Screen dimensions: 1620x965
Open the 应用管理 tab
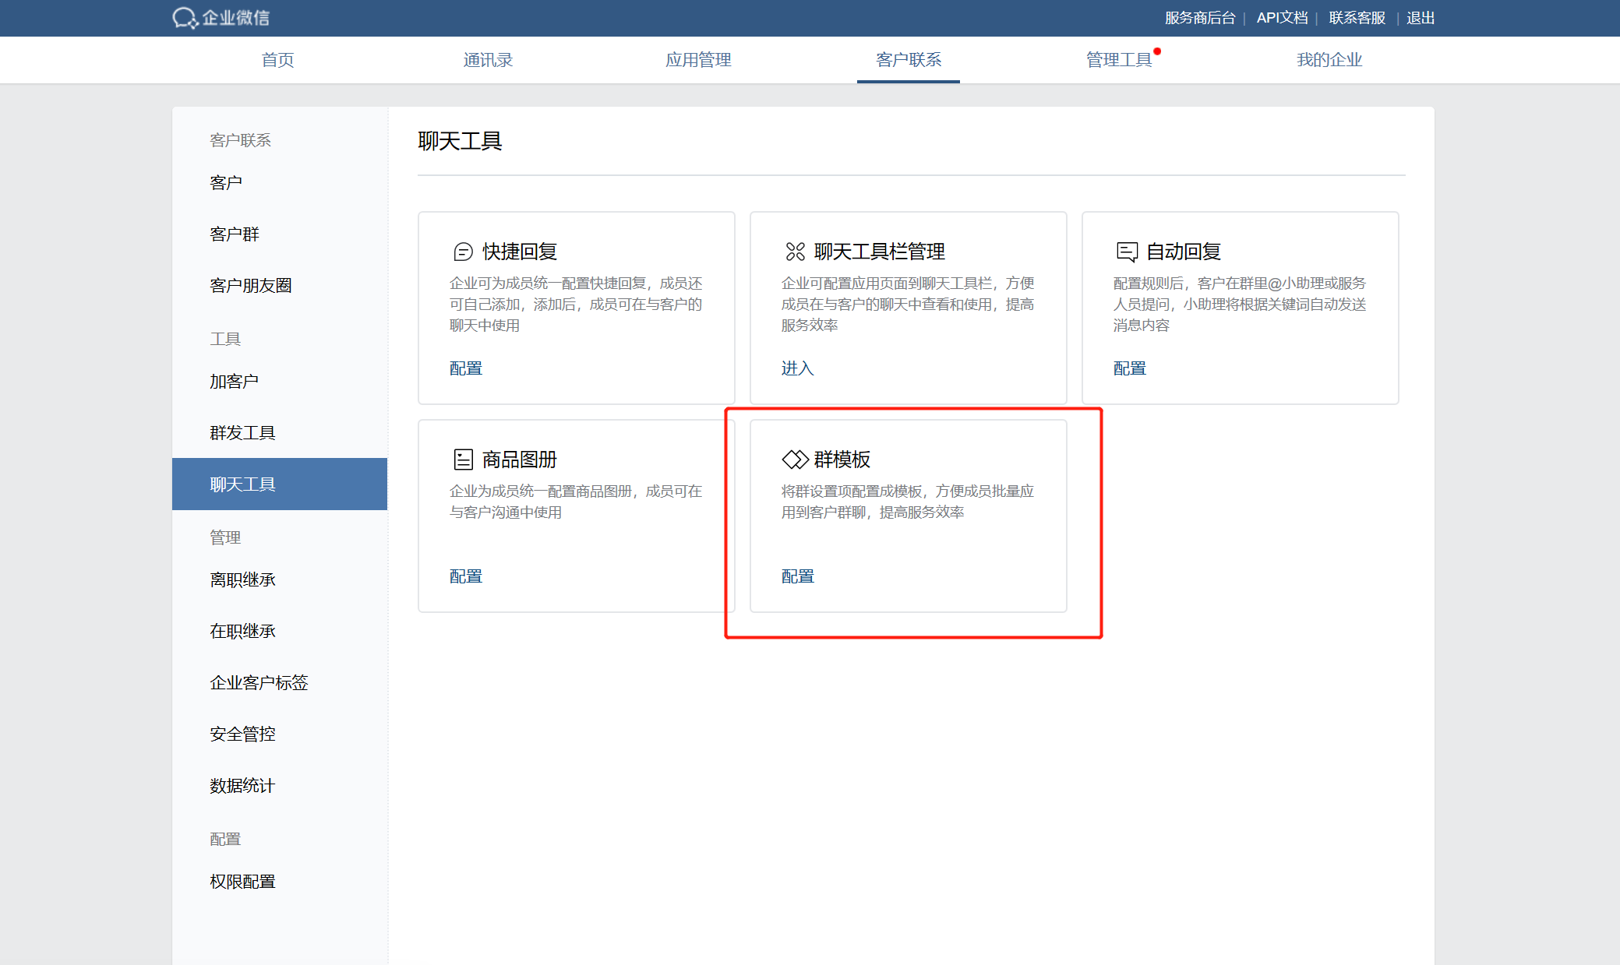[x=698, y=60]
